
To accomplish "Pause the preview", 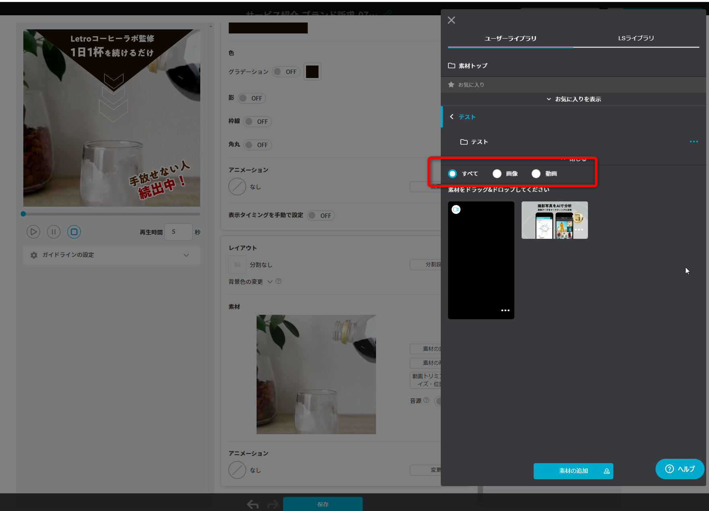I will pyautogui.click(x=53, y=232).
